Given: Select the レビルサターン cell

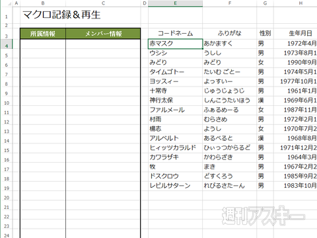Looking at the screenshot, I should point(175,186).
